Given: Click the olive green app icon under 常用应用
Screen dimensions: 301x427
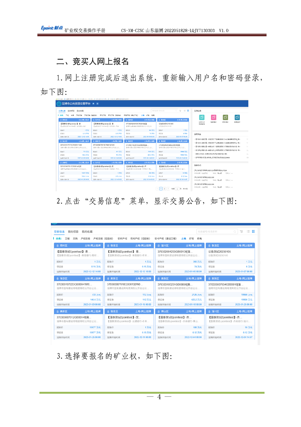Looking at the screenshot, I should click(225, 117).
